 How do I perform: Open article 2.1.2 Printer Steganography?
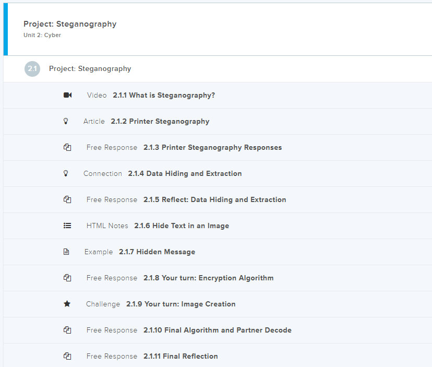coord(160,122)
